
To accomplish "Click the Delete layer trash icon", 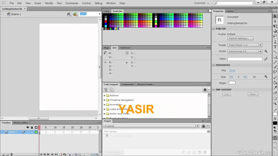I will (11, 154).
